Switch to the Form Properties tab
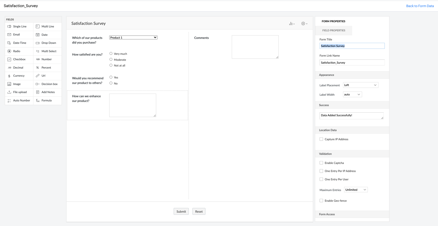Image resolution: width=438 pixels, height=226 pixels. 333,21
